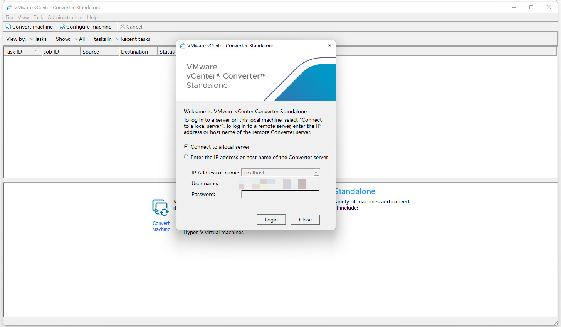Click the VMware icon in the main title bar

(x=8, y=7)
